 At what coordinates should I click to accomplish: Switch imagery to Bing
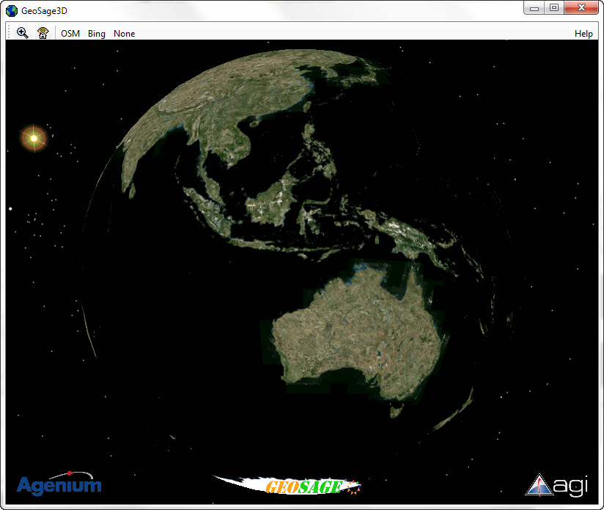[x=96, y=34]
